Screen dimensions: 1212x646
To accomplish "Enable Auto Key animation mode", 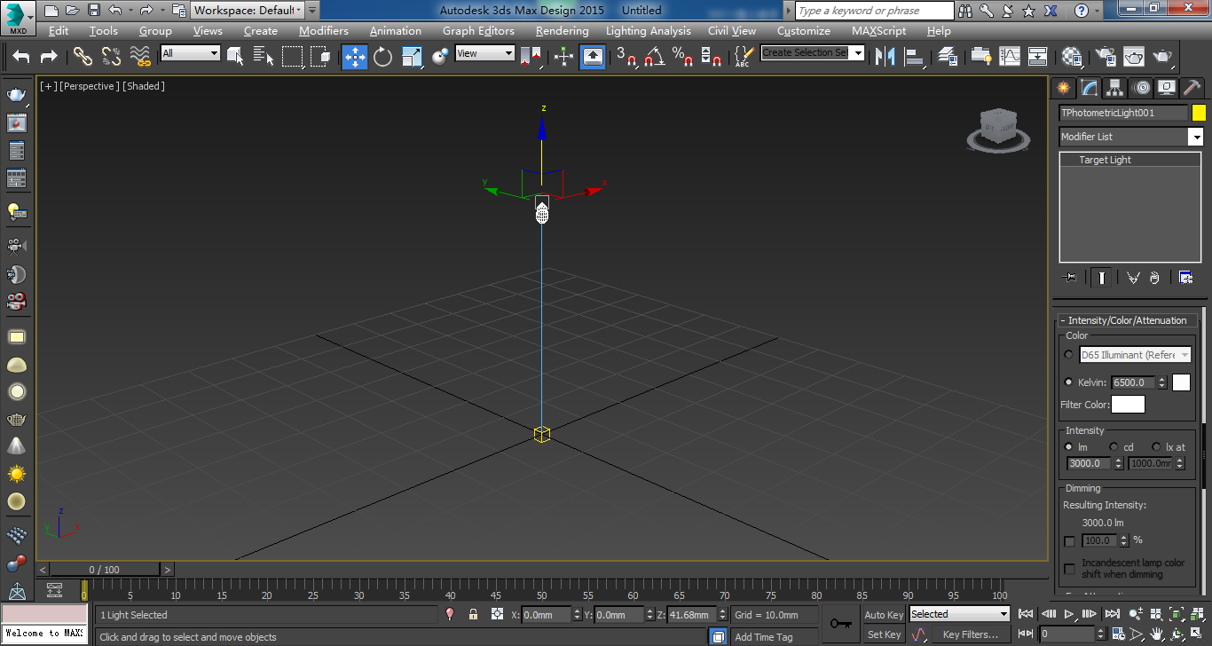I will pos(884,614).
